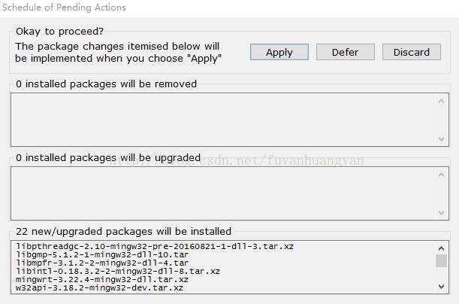Click the install list scrollbar thumb

point(442,261)
